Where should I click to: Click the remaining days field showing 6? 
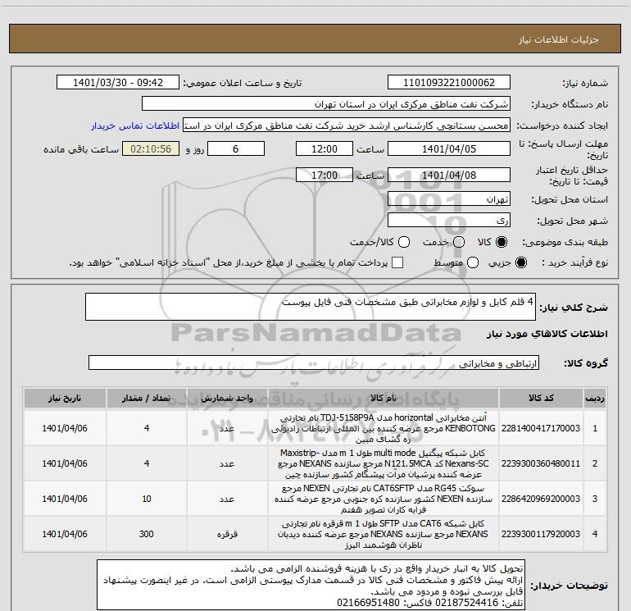(236, 148)
